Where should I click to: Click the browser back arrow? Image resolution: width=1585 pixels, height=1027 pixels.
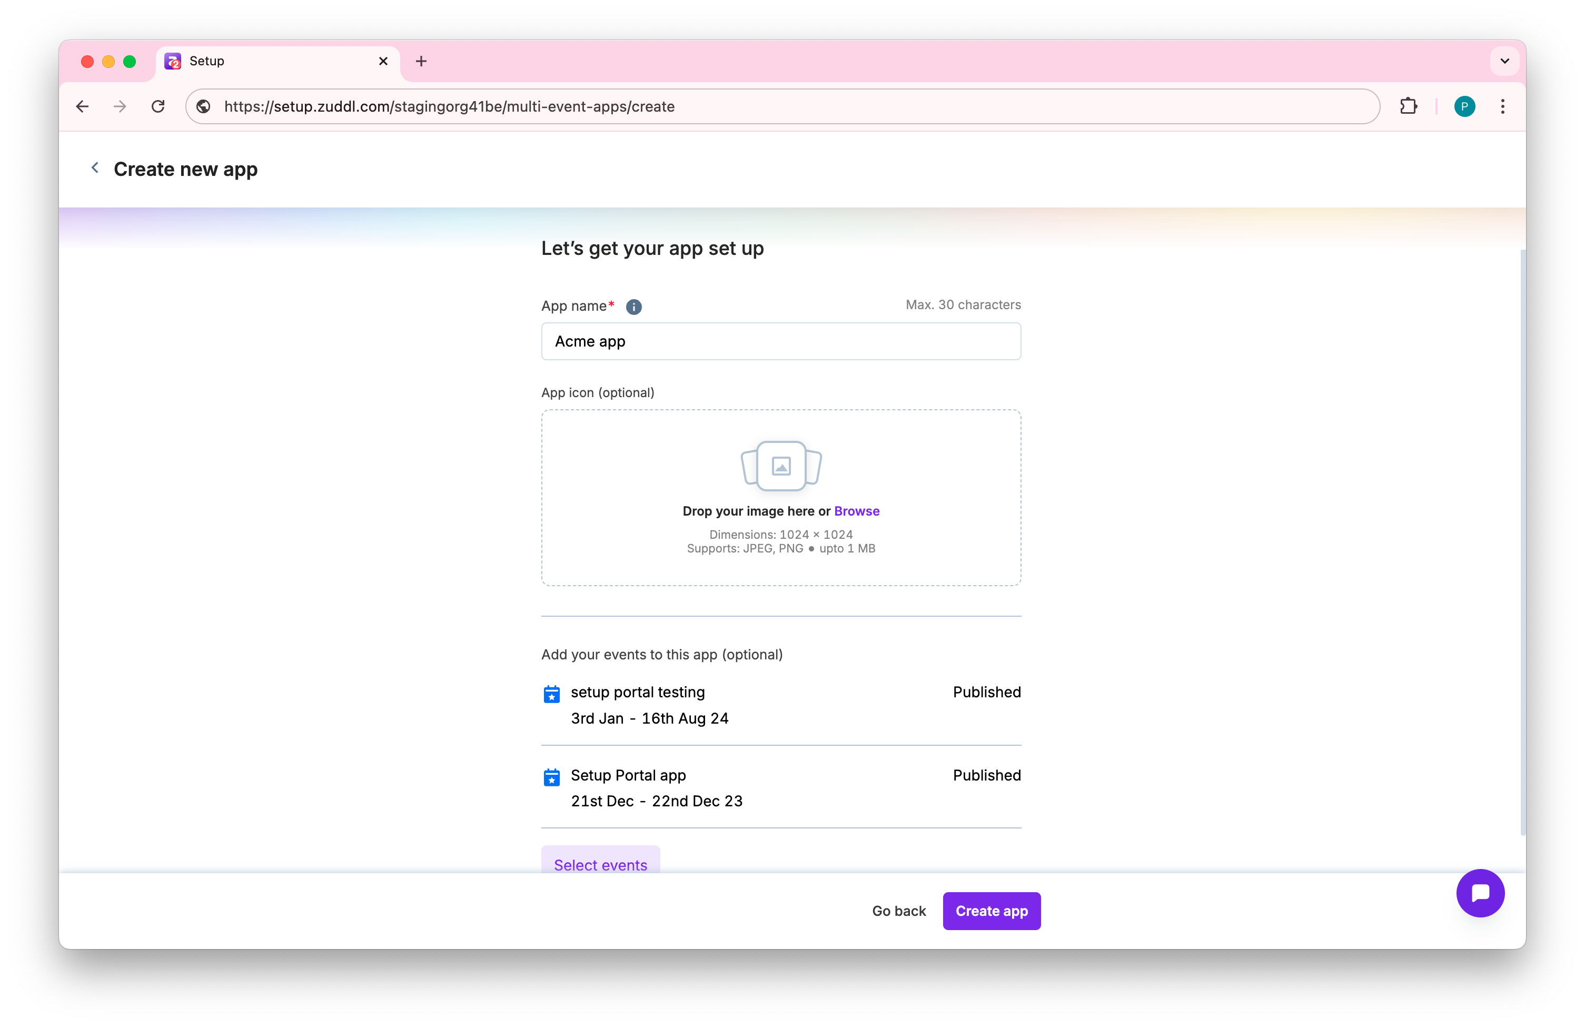click(83, 106)
